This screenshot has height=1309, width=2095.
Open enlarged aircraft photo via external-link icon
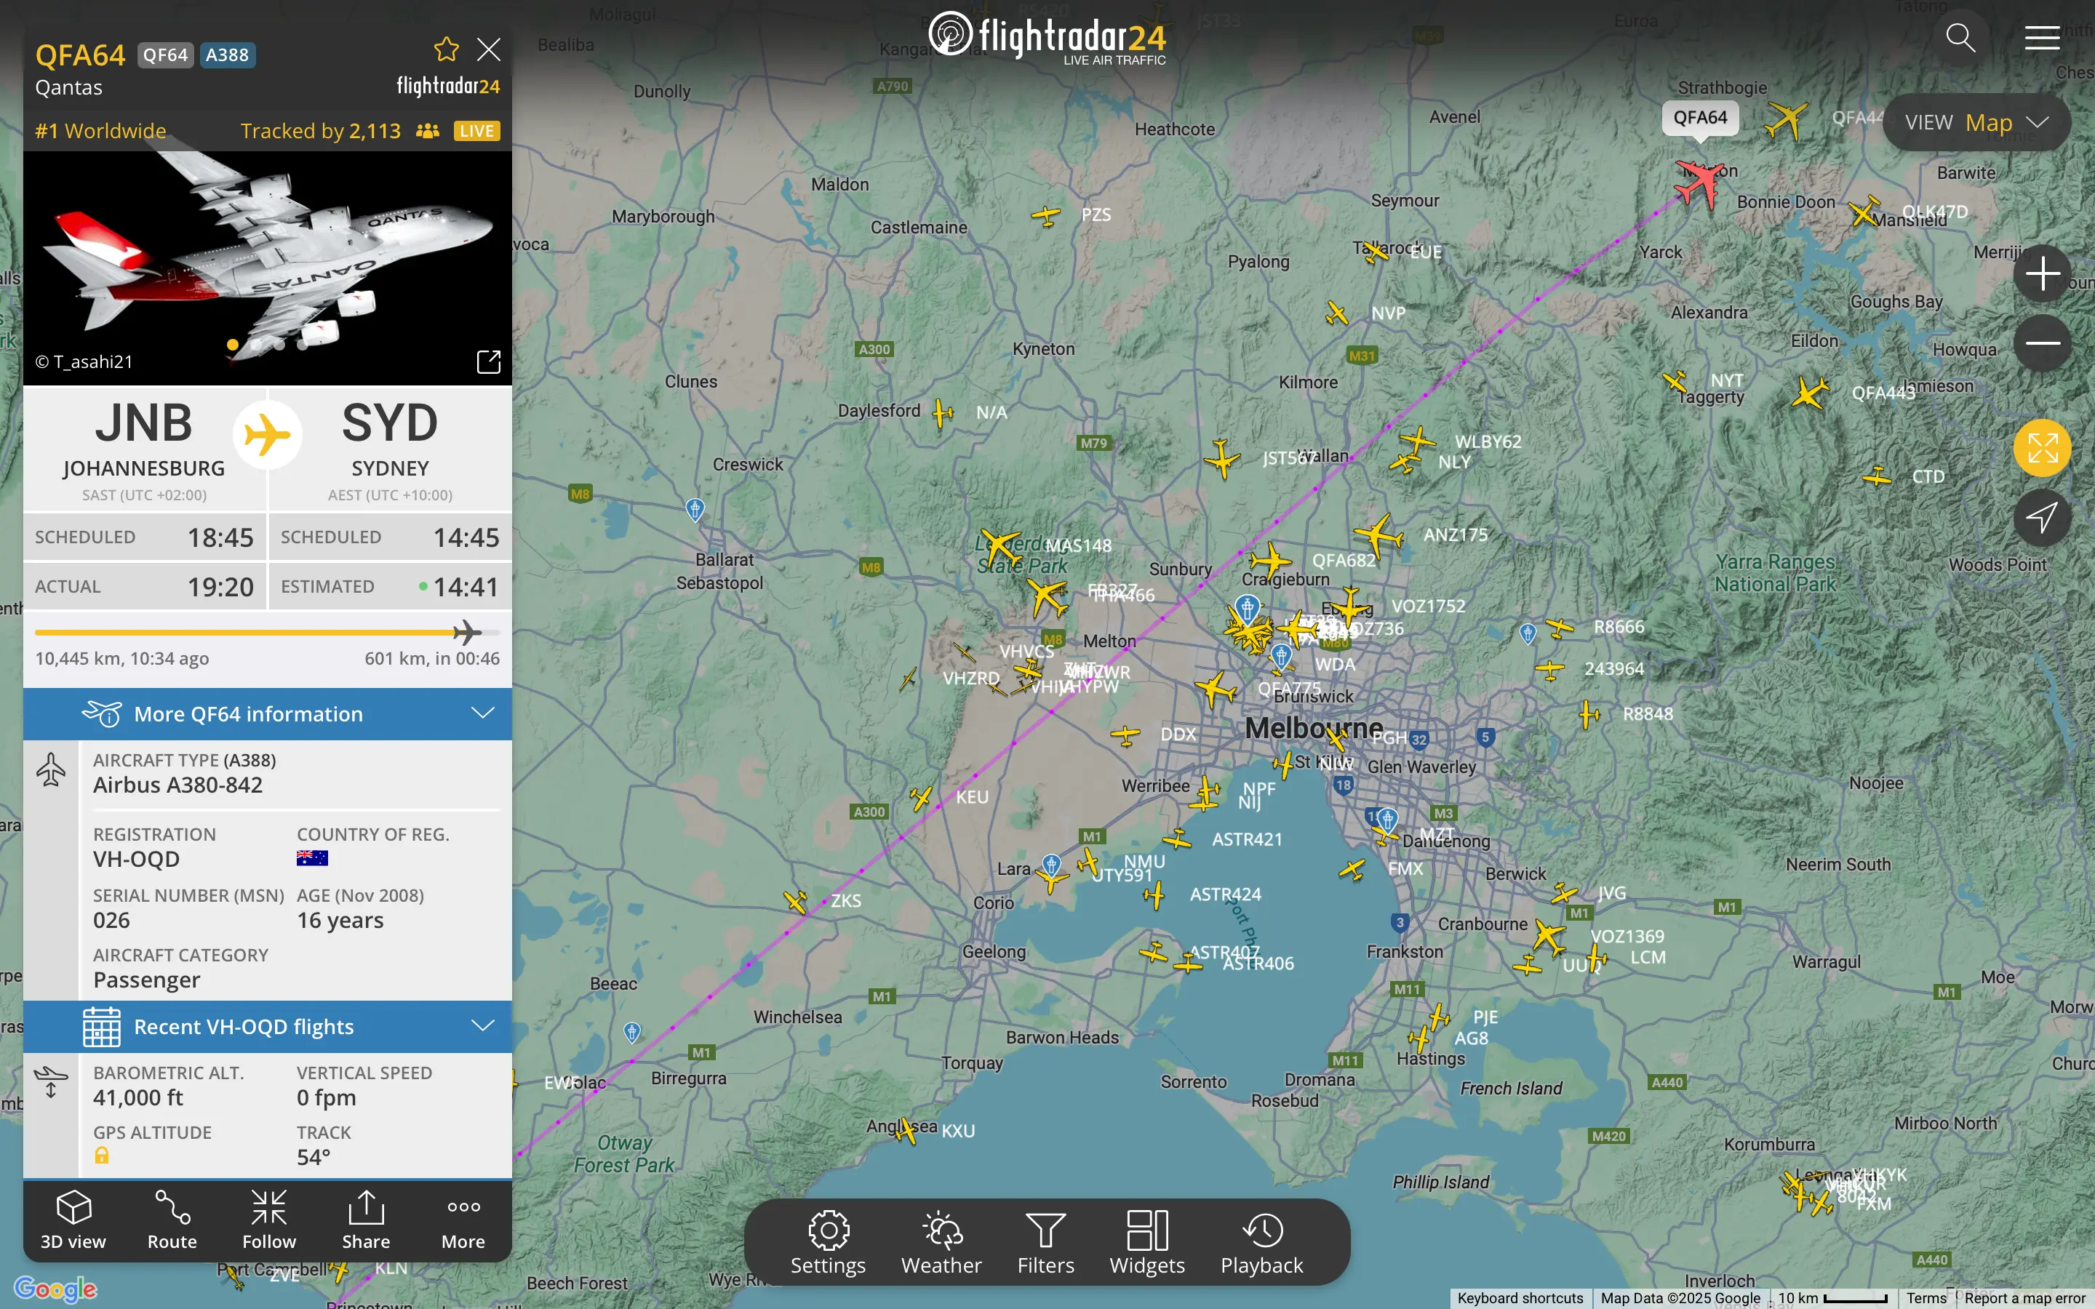pos(489,362)
